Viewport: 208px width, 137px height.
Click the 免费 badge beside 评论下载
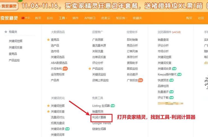pyautogui.click(x=172, y=98)
